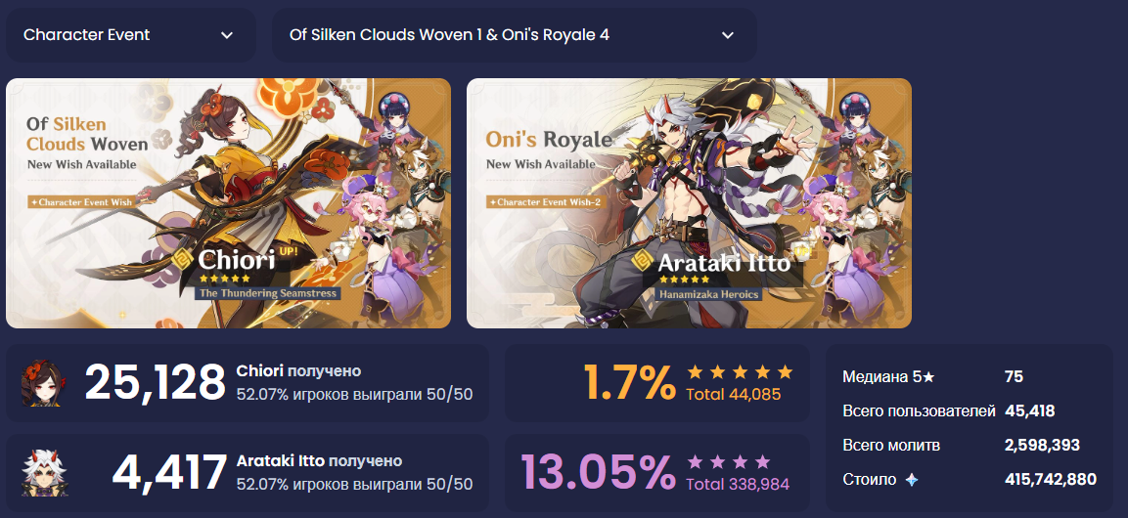Click the UP! badge on the Chiori banner
This screenshot has height=518, width=1128.
coord(288,252)
